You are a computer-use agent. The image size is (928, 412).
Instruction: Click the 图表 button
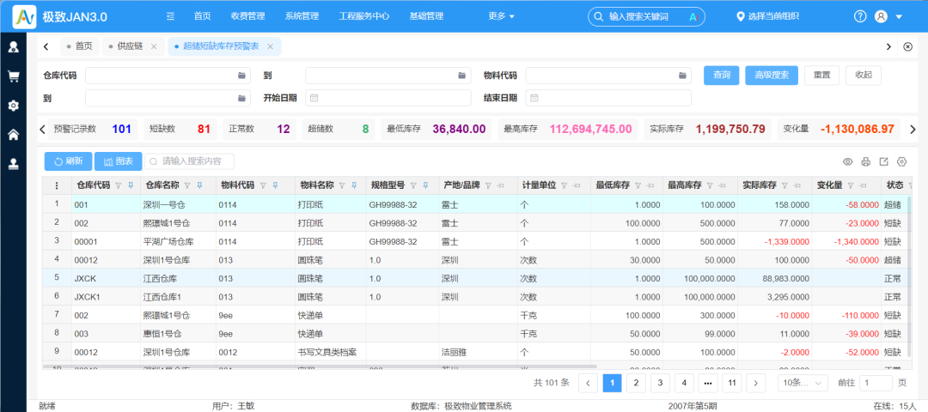[x=119, y=161]
